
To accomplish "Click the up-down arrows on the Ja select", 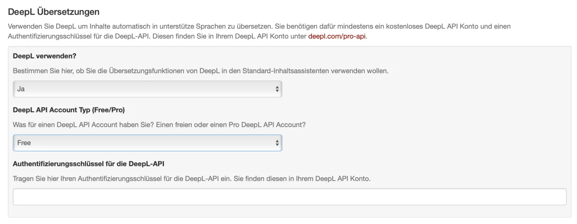I will (277, 89).
